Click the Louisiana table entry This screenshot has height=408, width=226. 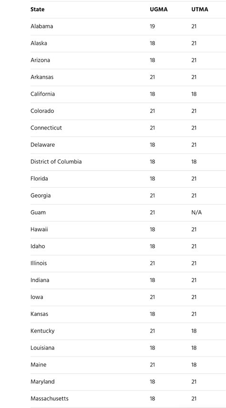coord(42,348)
